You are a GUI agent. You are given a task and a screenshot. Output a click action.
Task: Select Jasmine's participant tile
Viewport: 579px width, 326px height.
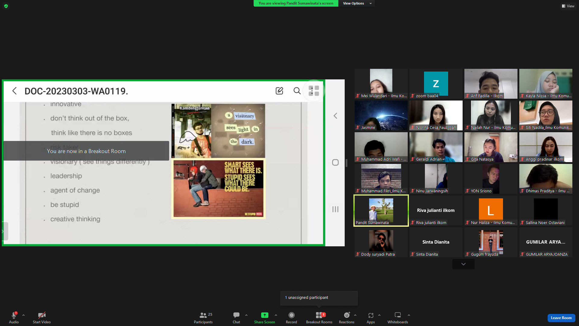[x=381, y=116]
